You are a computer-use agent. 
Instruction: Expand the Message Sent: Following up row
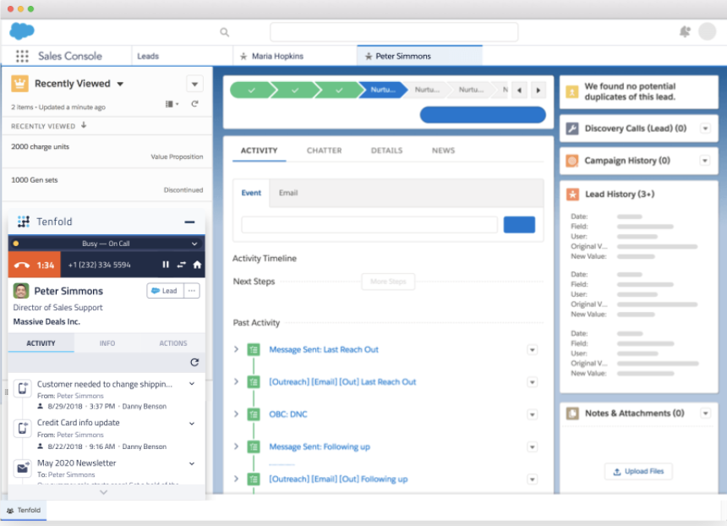pos(236,447)
